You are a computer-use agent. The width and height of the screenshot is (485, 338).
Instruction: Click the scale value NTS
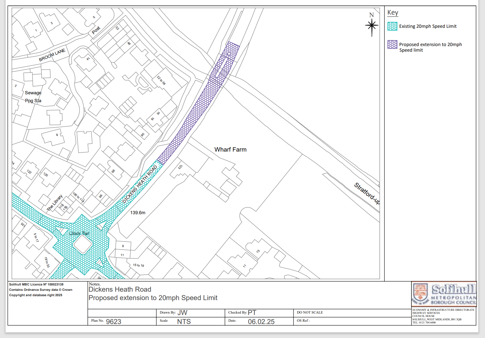click(x=184, y=322)
